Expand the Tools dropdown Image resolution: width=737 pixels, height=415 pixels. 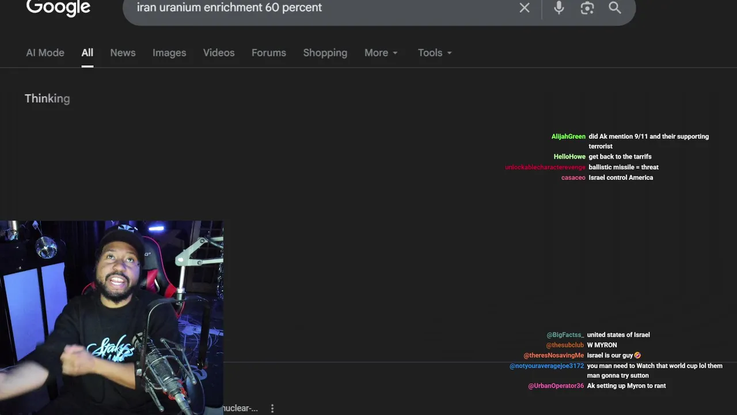(x=435, y=52)
